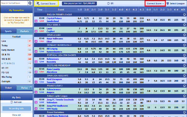187x117 pixels.
Task: Refresh the Spain Liga Adelante section
Action: coord(184,76)
